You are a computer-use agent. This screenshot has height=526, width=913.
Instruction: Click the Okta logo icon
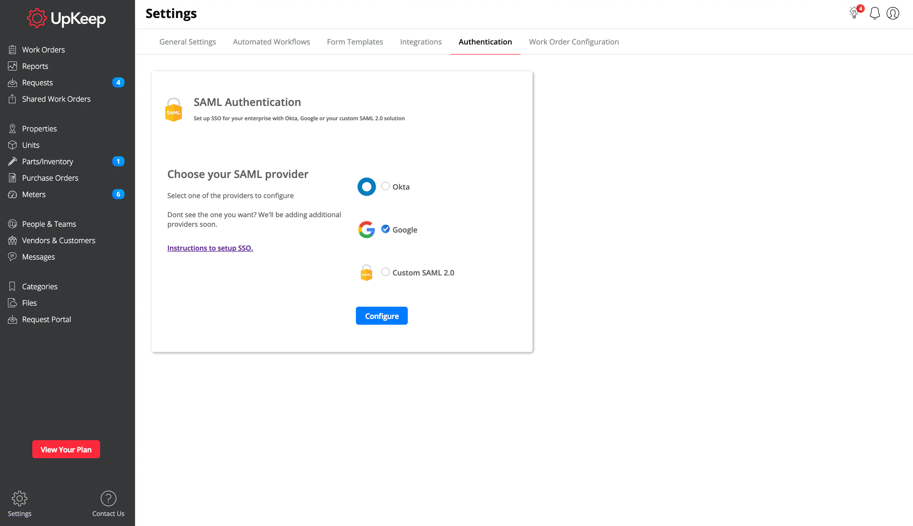pos(366,187)
